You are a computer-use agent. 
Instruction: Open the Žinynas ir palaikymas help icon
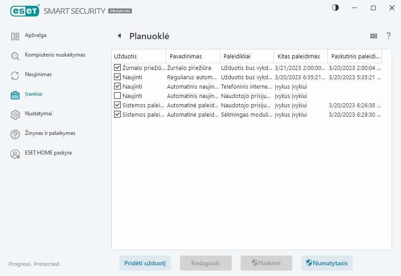pyautogui.click(x=15, y=133)
